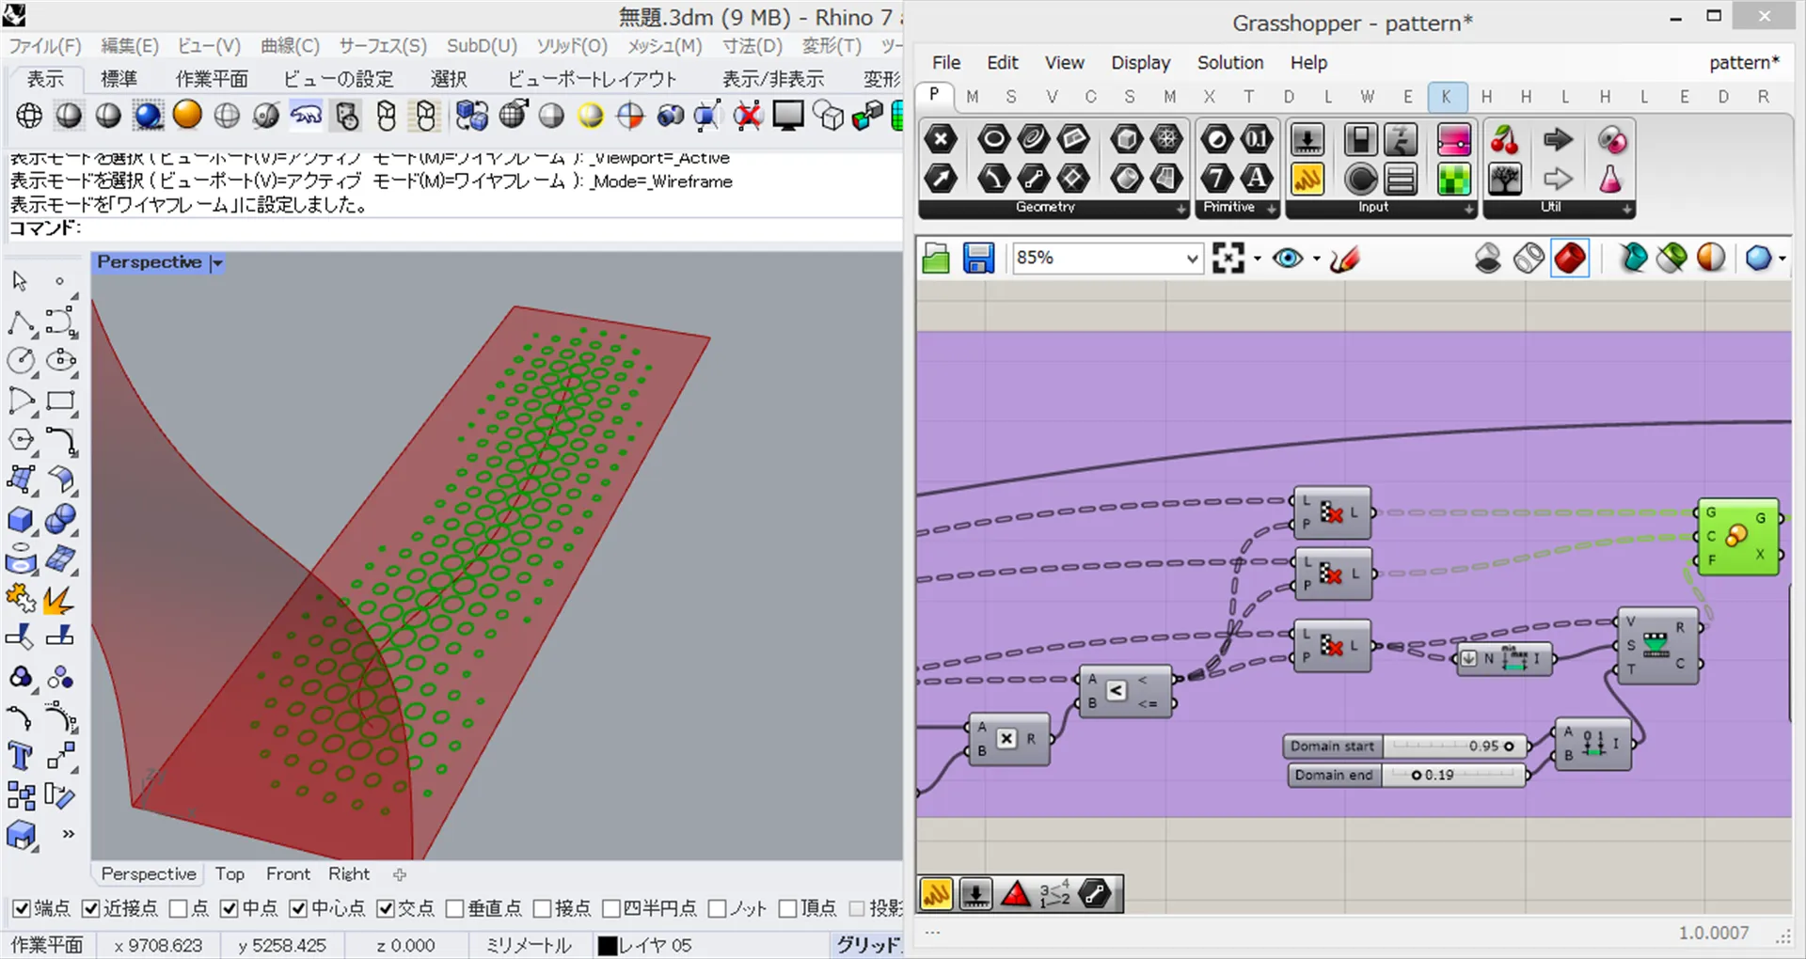The height and width of the screenshot is (959, 1806).
Task: Toggle the 中点 osnap checkbox
Action: coord(230,908)
